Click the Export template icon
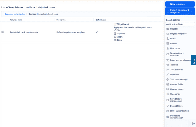The width and height of the screenshot is (196, 127). pyautogui.click(x=115, y=37)
